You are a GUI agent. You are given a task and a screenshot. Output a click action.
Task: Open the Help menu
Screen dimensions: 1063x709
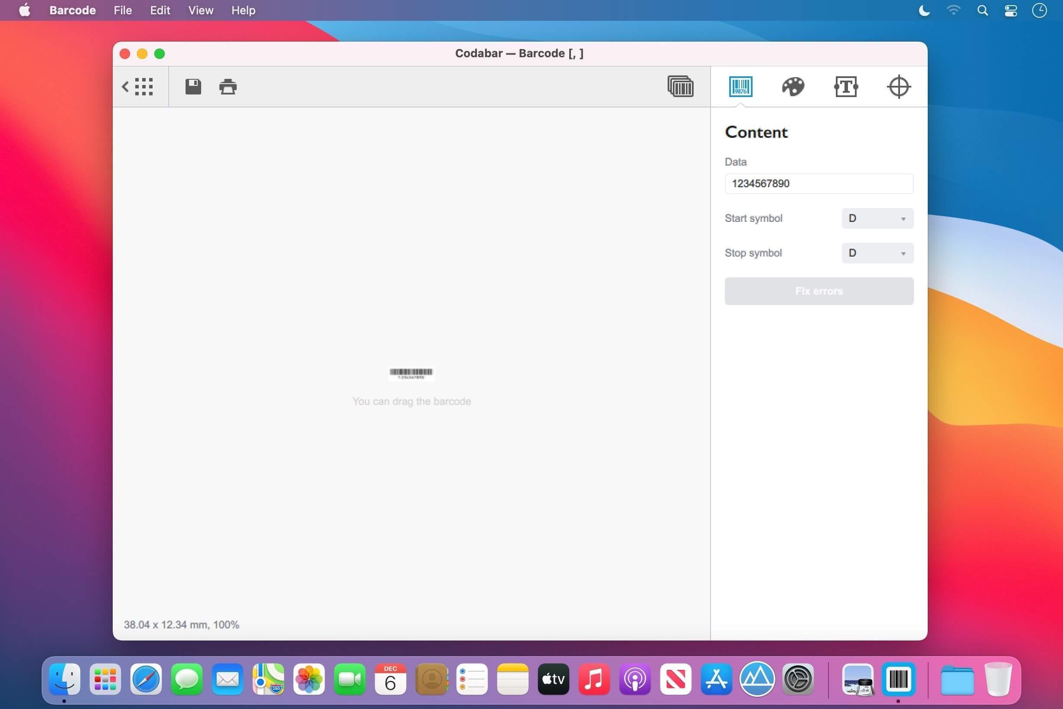243,10
